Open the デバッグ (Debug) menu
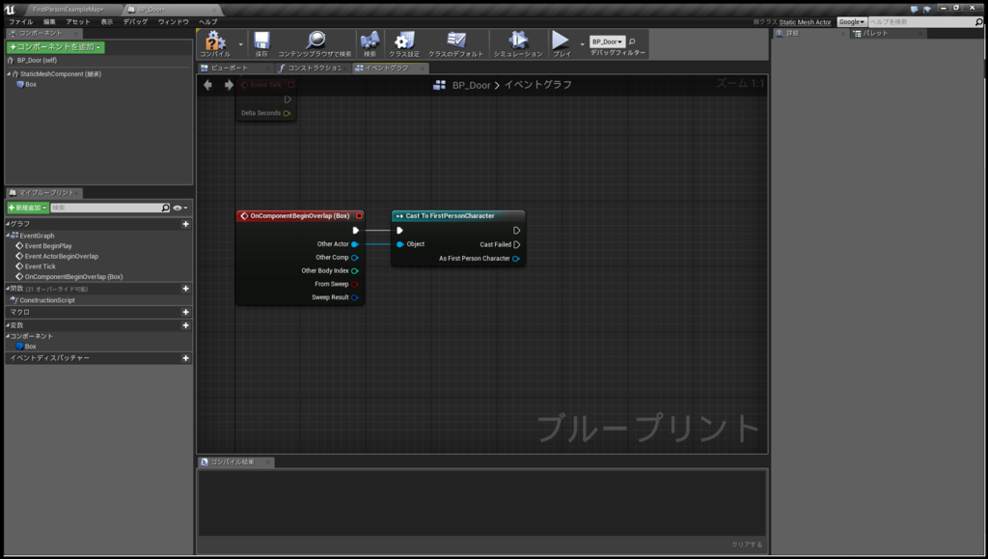Viewport: 988px width, 559px height. click(135, 22)
